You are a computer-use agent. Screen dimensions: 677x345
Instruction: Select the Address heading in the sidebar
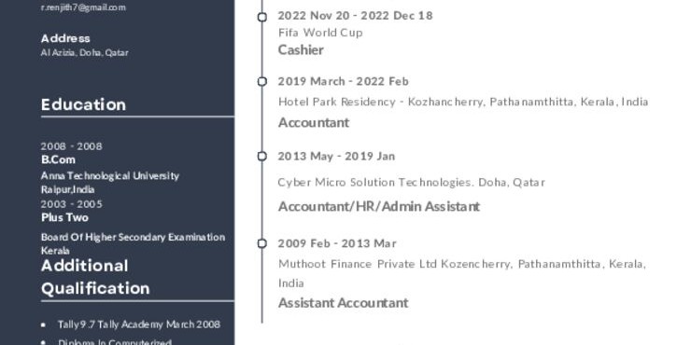[65, 38]
